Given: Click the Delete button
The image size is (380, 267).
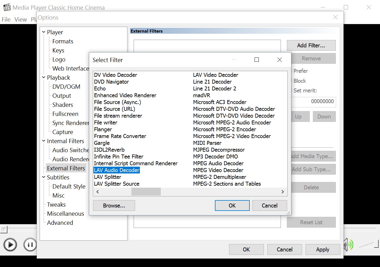Looking at the screenshot, I should coord(313,187).
